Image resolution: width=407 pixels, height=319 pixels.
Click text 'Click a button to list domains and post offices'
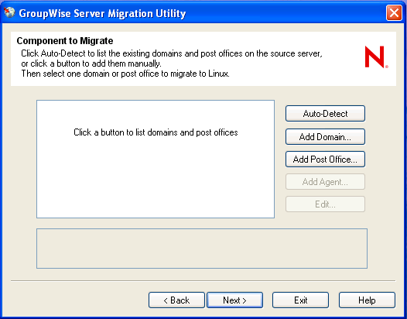pyautogui.click(x=156, y=132)
